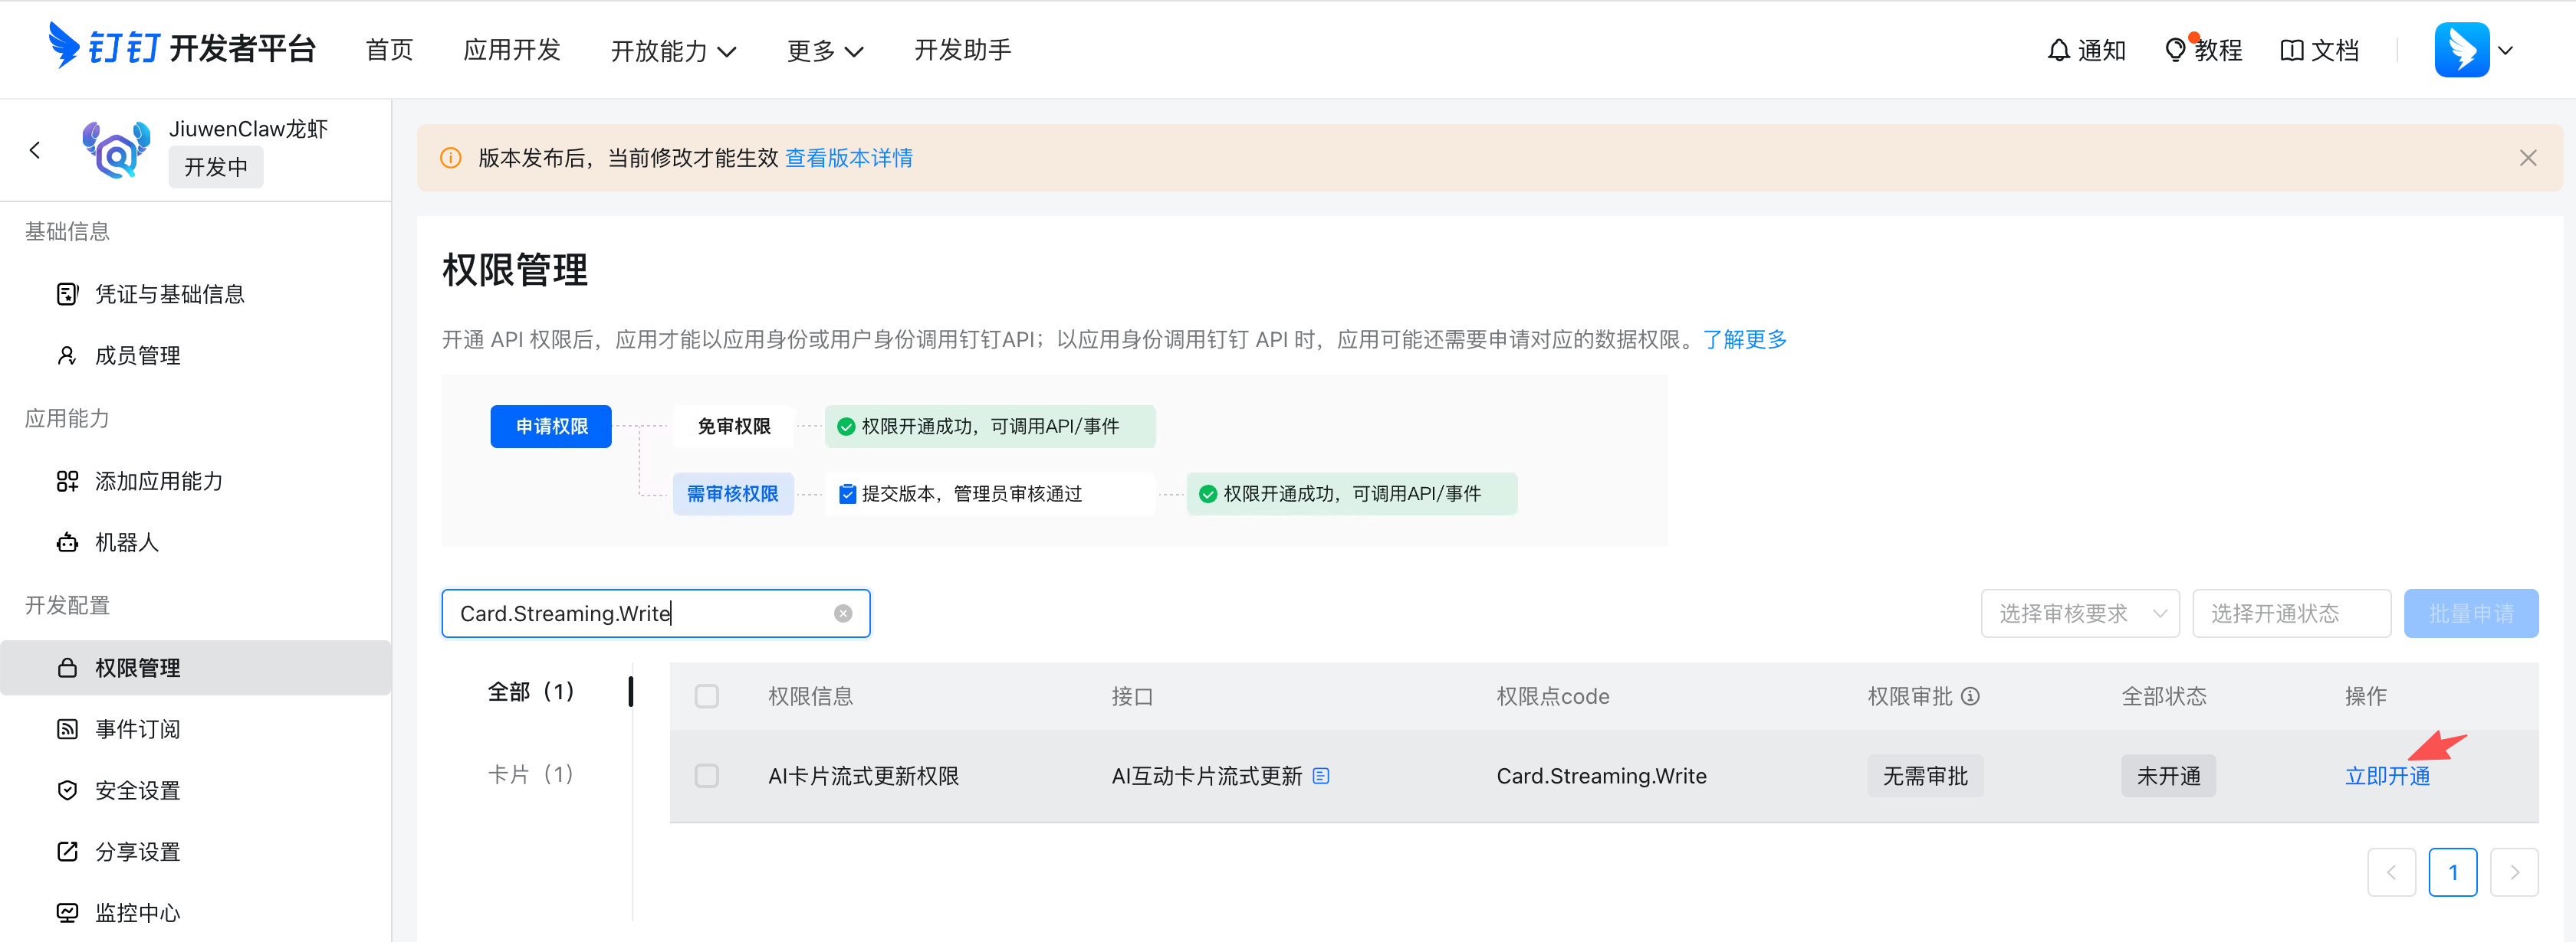This screenshot has height=942, width=2576.
Task: Click the 教程 tutorial lightbulb icon
Action: coord(2176,49)
